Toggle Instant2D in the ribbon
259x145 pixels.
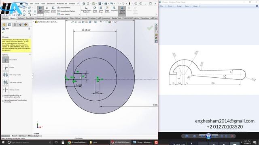tap(114, 9)
